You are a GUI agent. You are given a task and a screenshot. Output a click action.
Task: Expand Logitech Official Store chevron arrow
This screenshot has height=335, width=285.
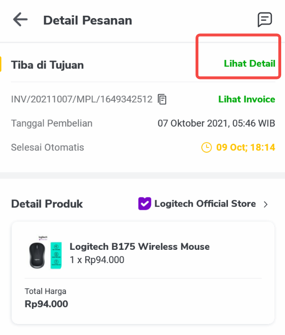265,204
